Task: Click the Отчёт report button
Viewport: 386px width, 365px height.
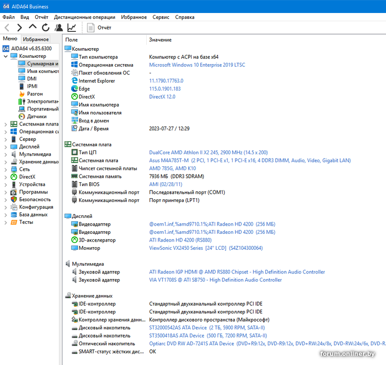Action: click(x=99, y=28)
